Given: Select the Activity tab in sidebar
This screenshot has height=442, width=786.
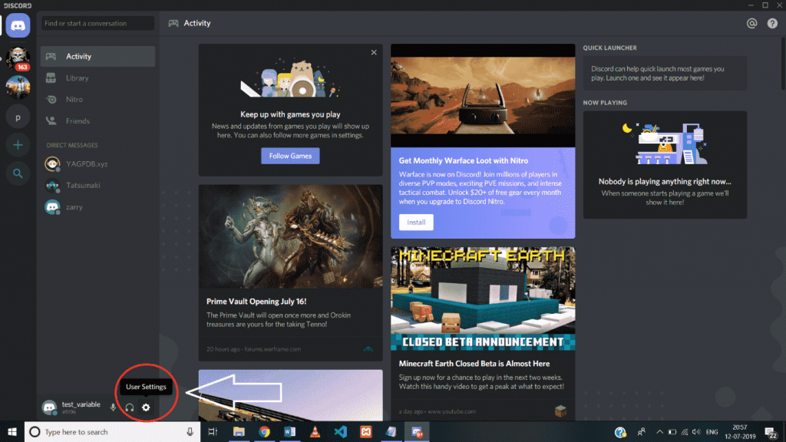Looking at the screenshot, I should tap(97, 57).
